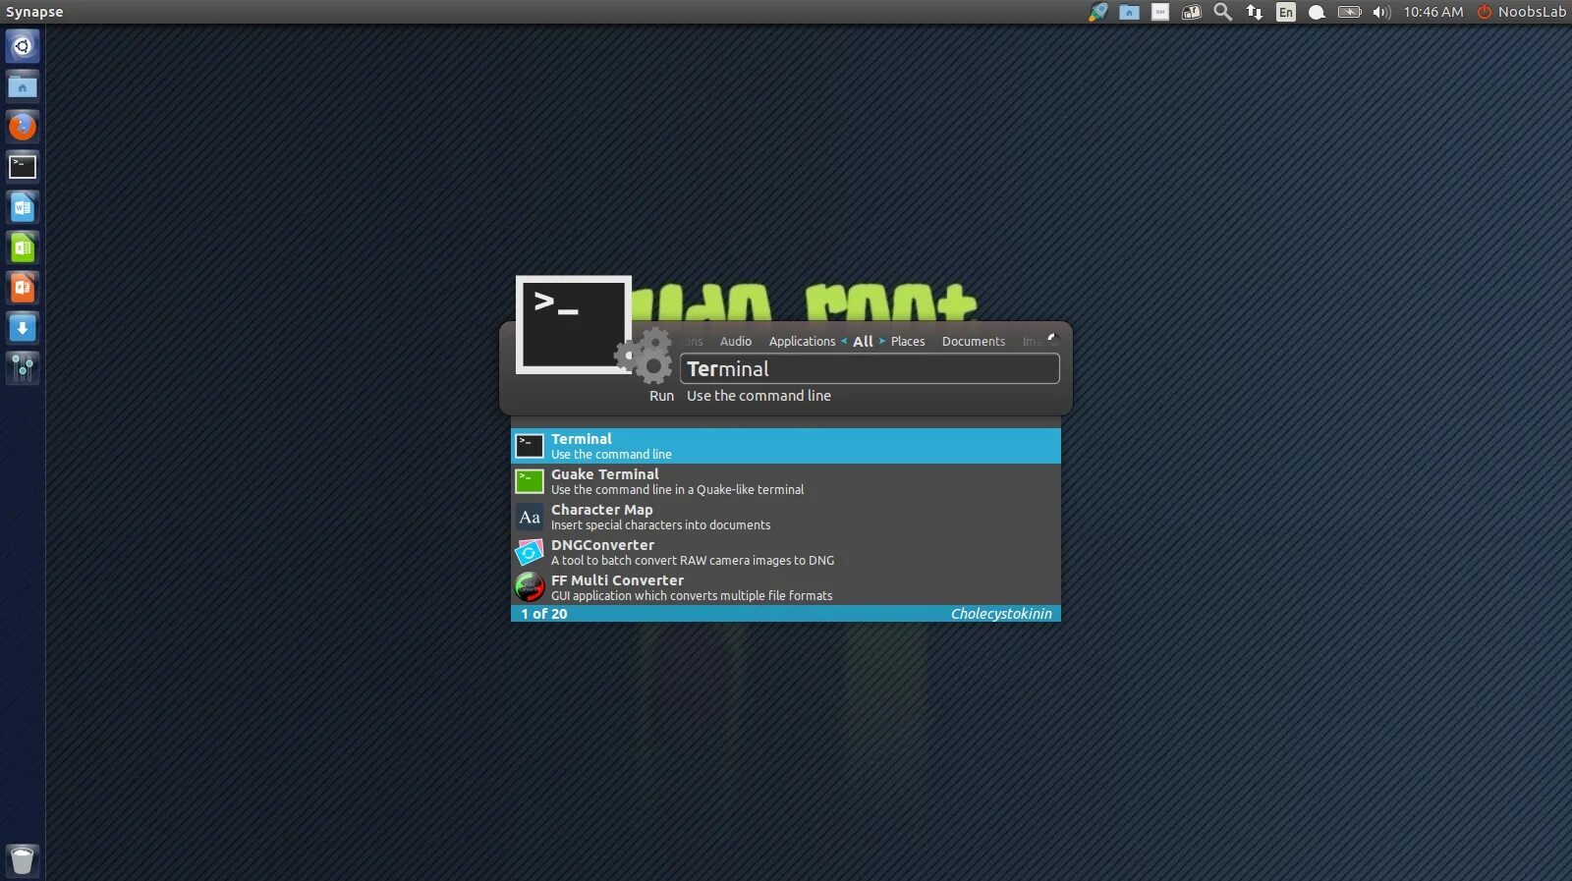Switch Synapse filter to Documents
This screenshot has height=881, width=1572.
coord(974,342)
